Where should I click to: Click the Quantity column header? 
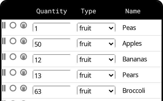pos(51,11)
